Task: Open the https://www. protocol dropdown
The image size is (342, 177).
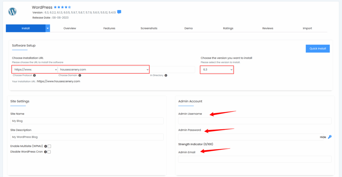Action: coord(35,69)
